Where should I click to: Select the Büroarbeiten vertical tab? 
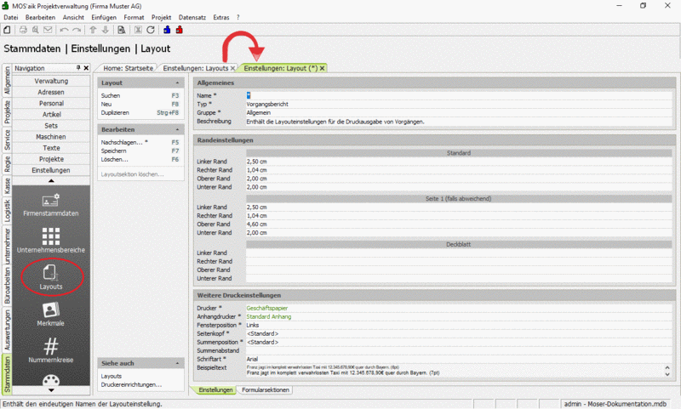(7, 286)
